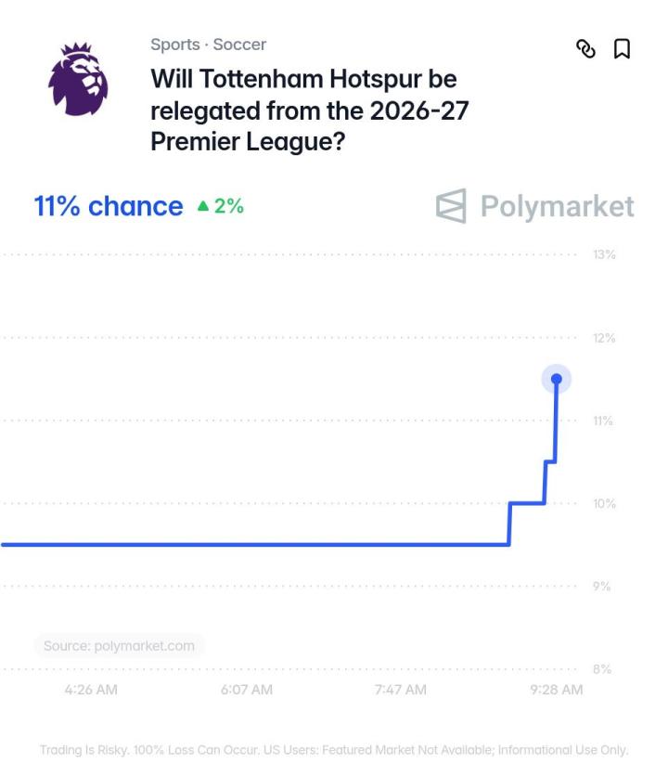668x764 pixels.
Task: Click the Polymarket wordmark text
Action: (x=558, y=206)
